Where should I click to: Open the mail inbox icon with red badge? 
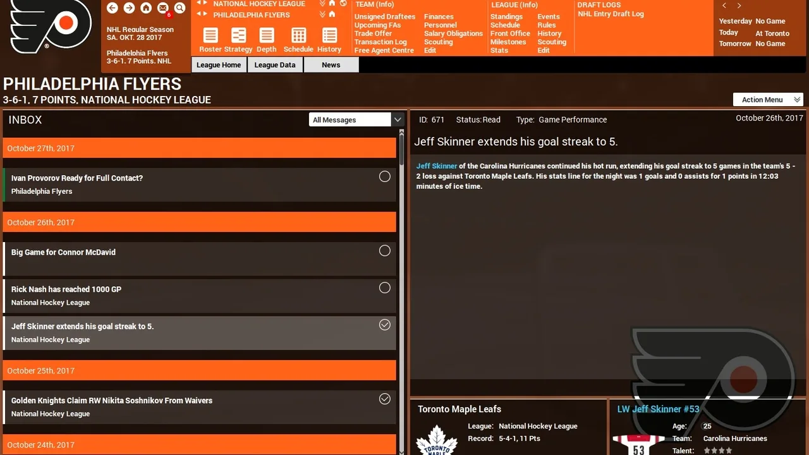click(x=163, y=8)
